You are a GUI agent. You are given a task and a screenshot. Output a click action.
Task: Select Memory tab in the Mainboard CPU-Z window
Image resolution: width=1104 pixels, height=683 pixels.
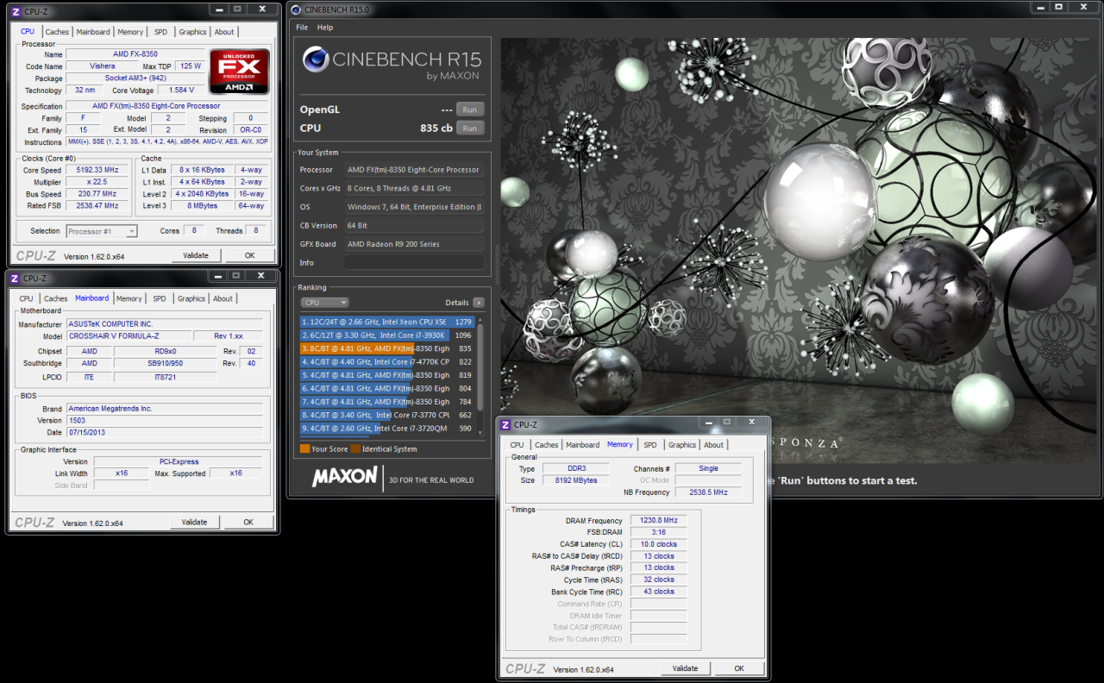(x=129, y=298)
